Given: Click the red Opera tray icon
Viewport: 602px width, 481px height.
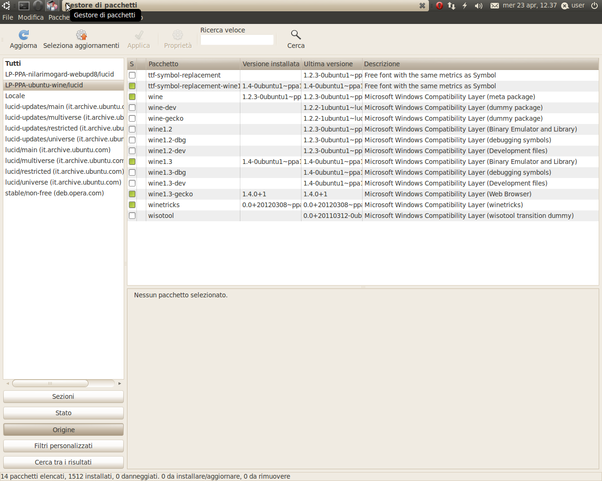Looking at the screenshot, I should tap(439, 6).
